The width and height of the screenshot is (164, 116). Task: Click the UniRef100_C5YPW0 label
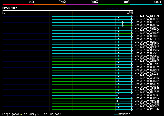tap(147, 73)
